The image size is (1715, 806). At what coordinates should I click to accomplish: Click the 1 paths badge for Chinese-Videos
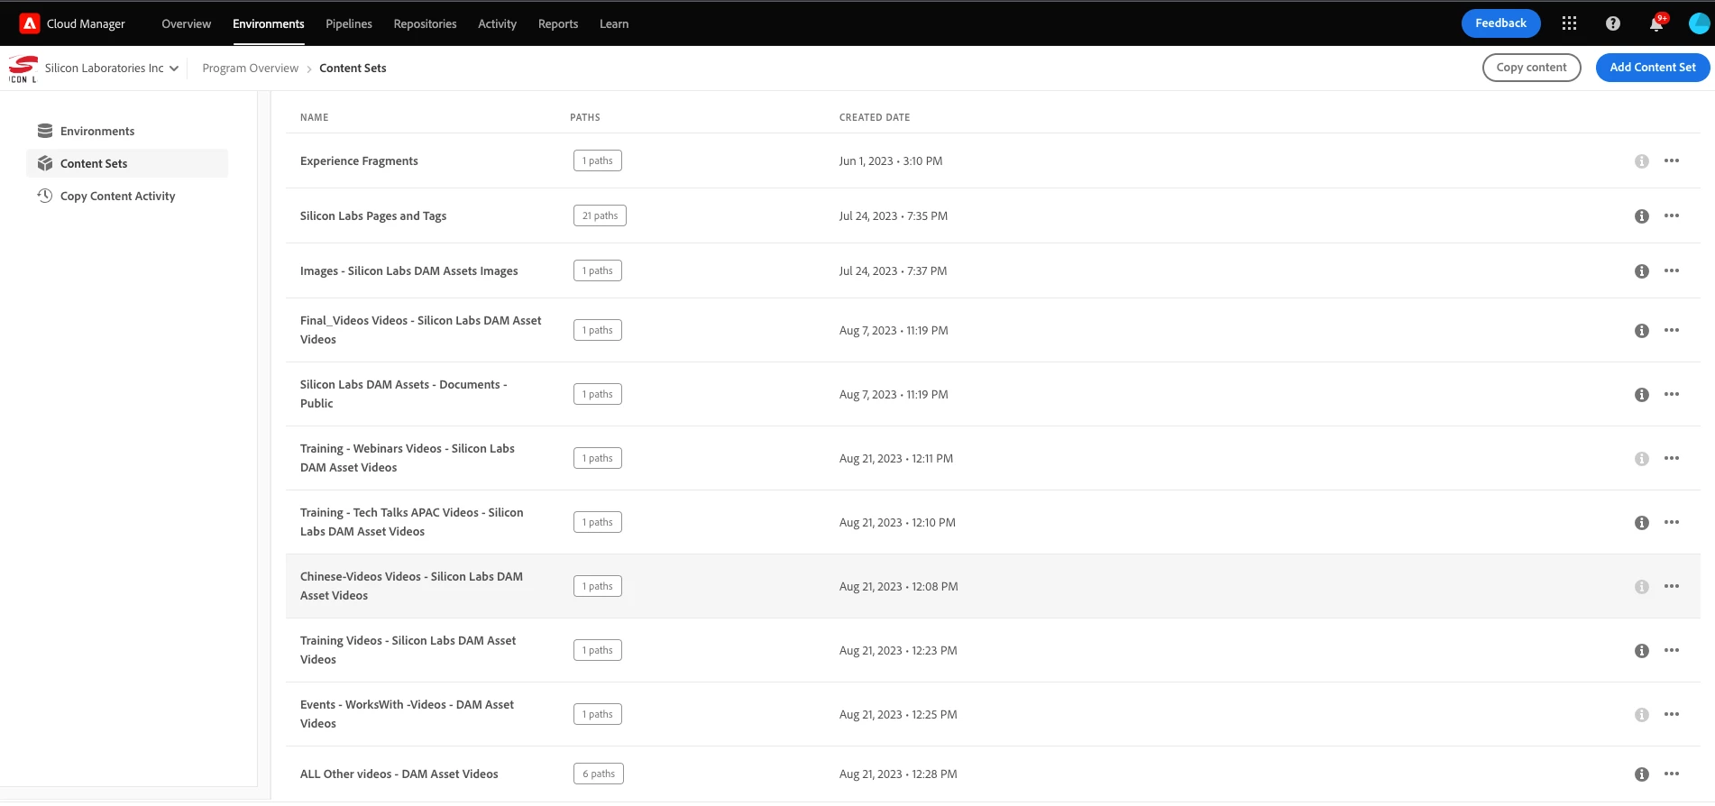598,586
